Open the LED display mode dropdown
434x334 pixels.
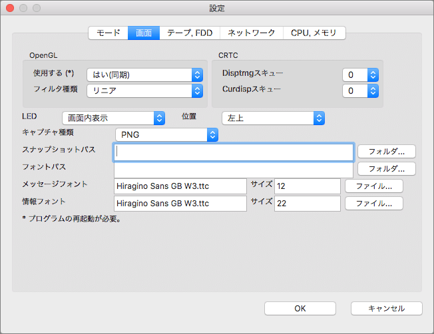coord(113,118)
